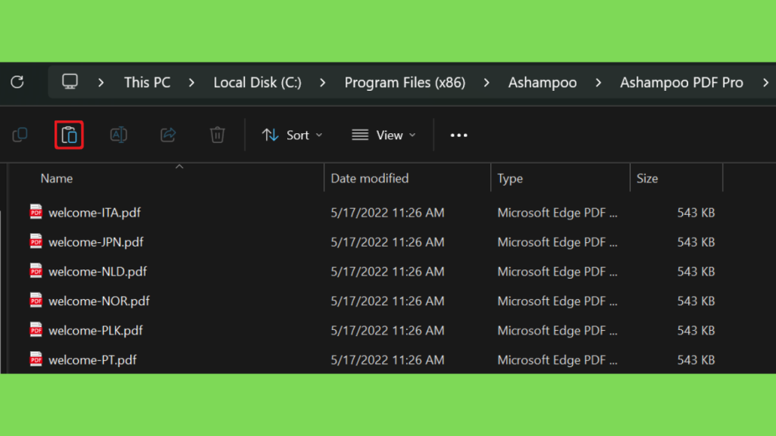This screenshot has height=436, width=776.
Task: Click the Copy toolbar icon
Action: pyautogui.click(x=20, y=135)
